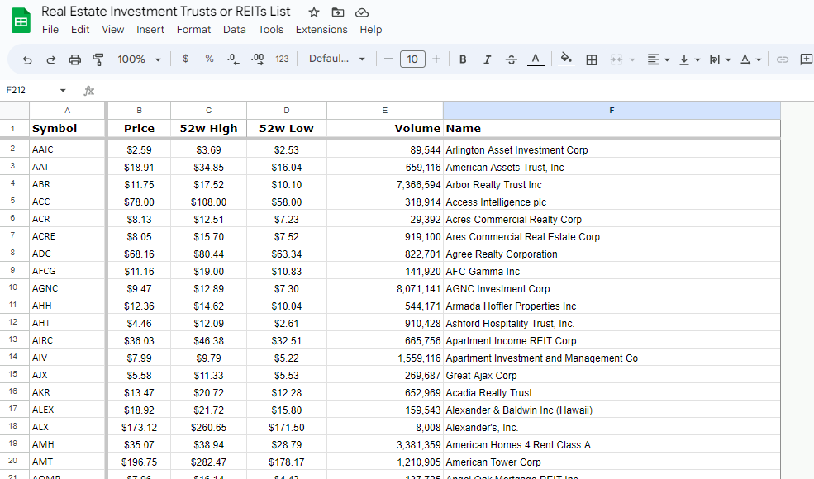Select cell with symbol AGNC
This screenshot has height=479, width=814.
coord(67,288)
